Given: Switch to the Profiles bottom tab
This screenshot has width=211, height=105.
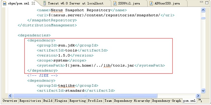Looking at the screenshot, I should (95, 101).
